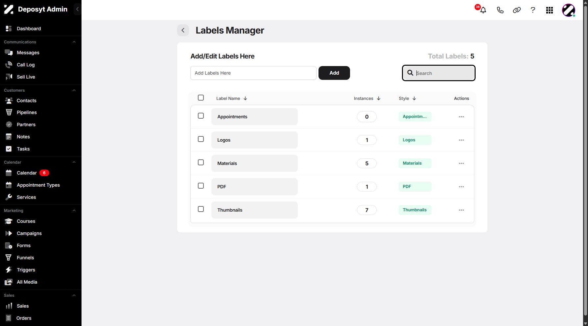Collapse the Marketing section
Image resolution: width=588 pixels, height=326 pixels.
point(74,211)
